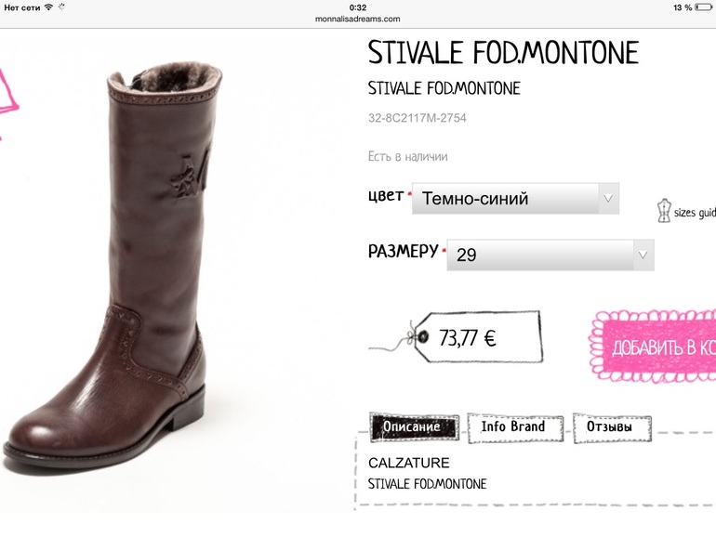This screenshot has width=716, height=537.
Task: Tap the loading spinner in status bar
Action: click(x=62, y=7)
